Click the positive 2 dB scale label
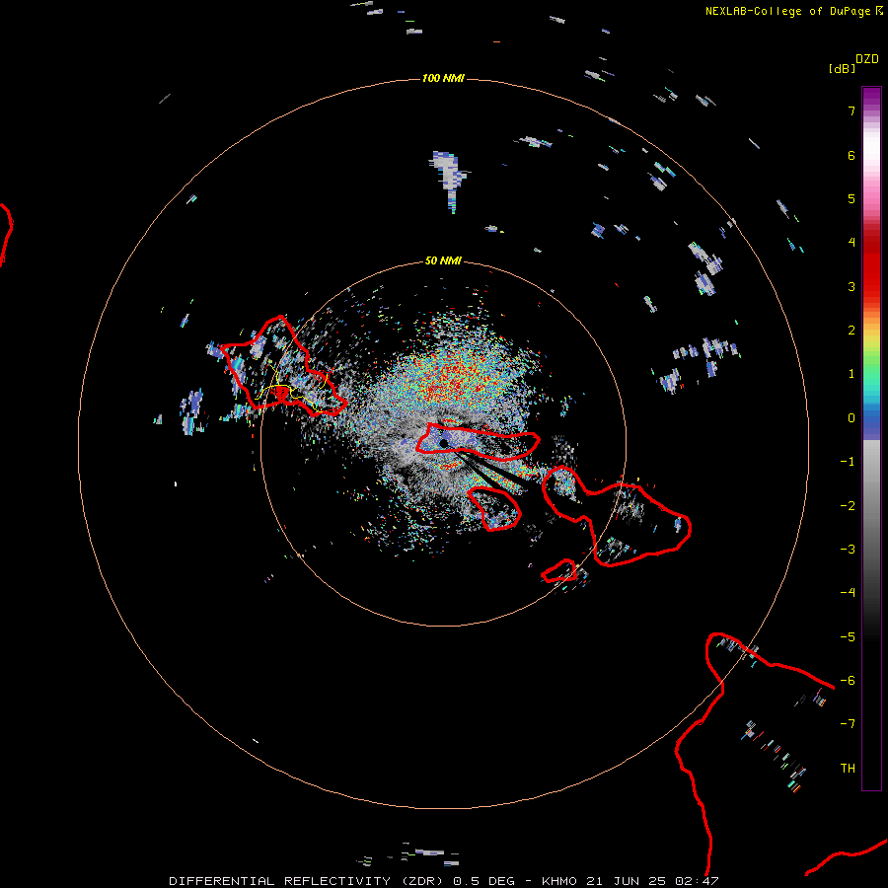Image resolution: width=888 pixels, height=888 pixels. 851,331
